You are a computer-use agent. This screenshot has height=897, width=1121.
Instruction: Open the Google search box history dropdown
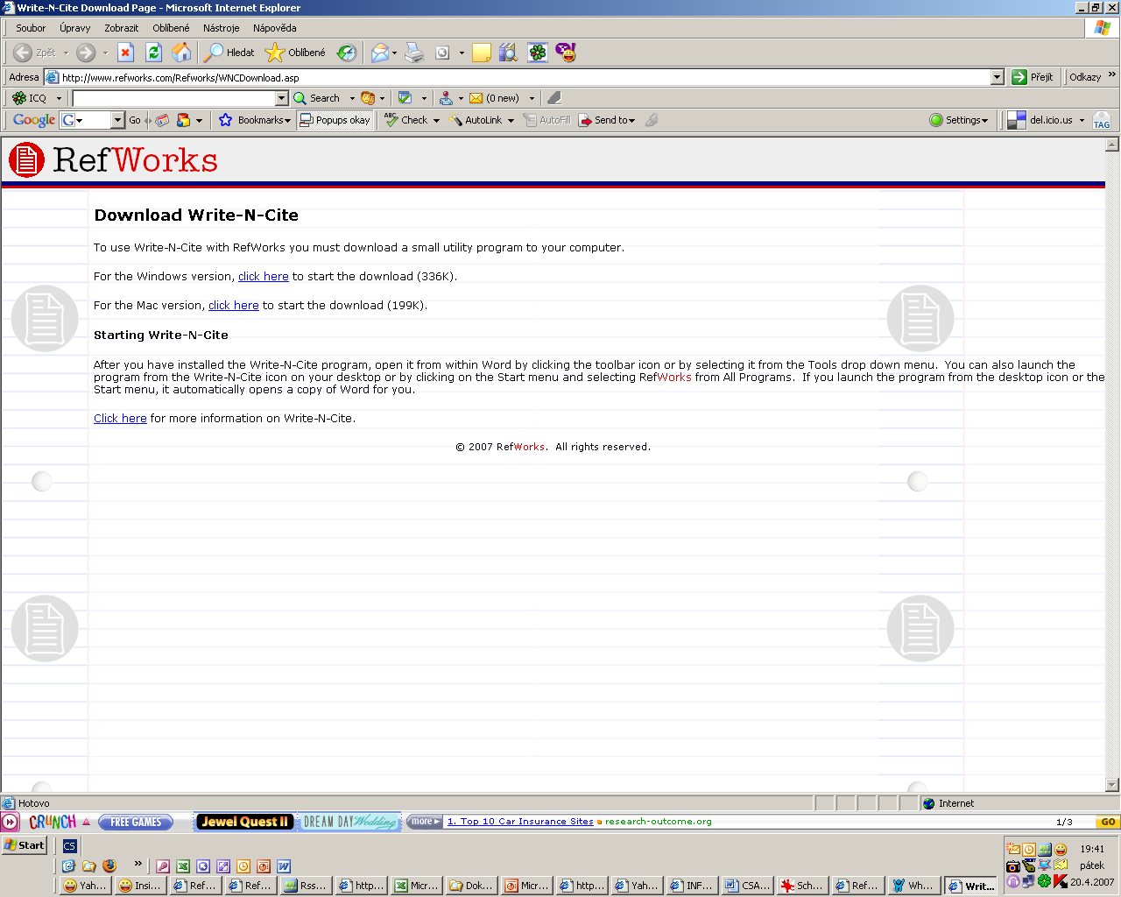tap(118, 120)
